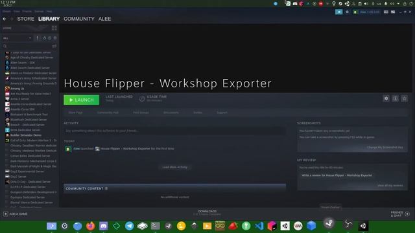The width and height of the screenshot is (415, 233).
Task: Launch House Flipper Workshop Exporter
Action: click(x=82, y=100)
